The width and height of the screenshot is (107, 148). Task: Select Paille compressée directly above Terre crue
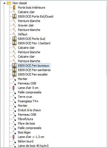30,92
